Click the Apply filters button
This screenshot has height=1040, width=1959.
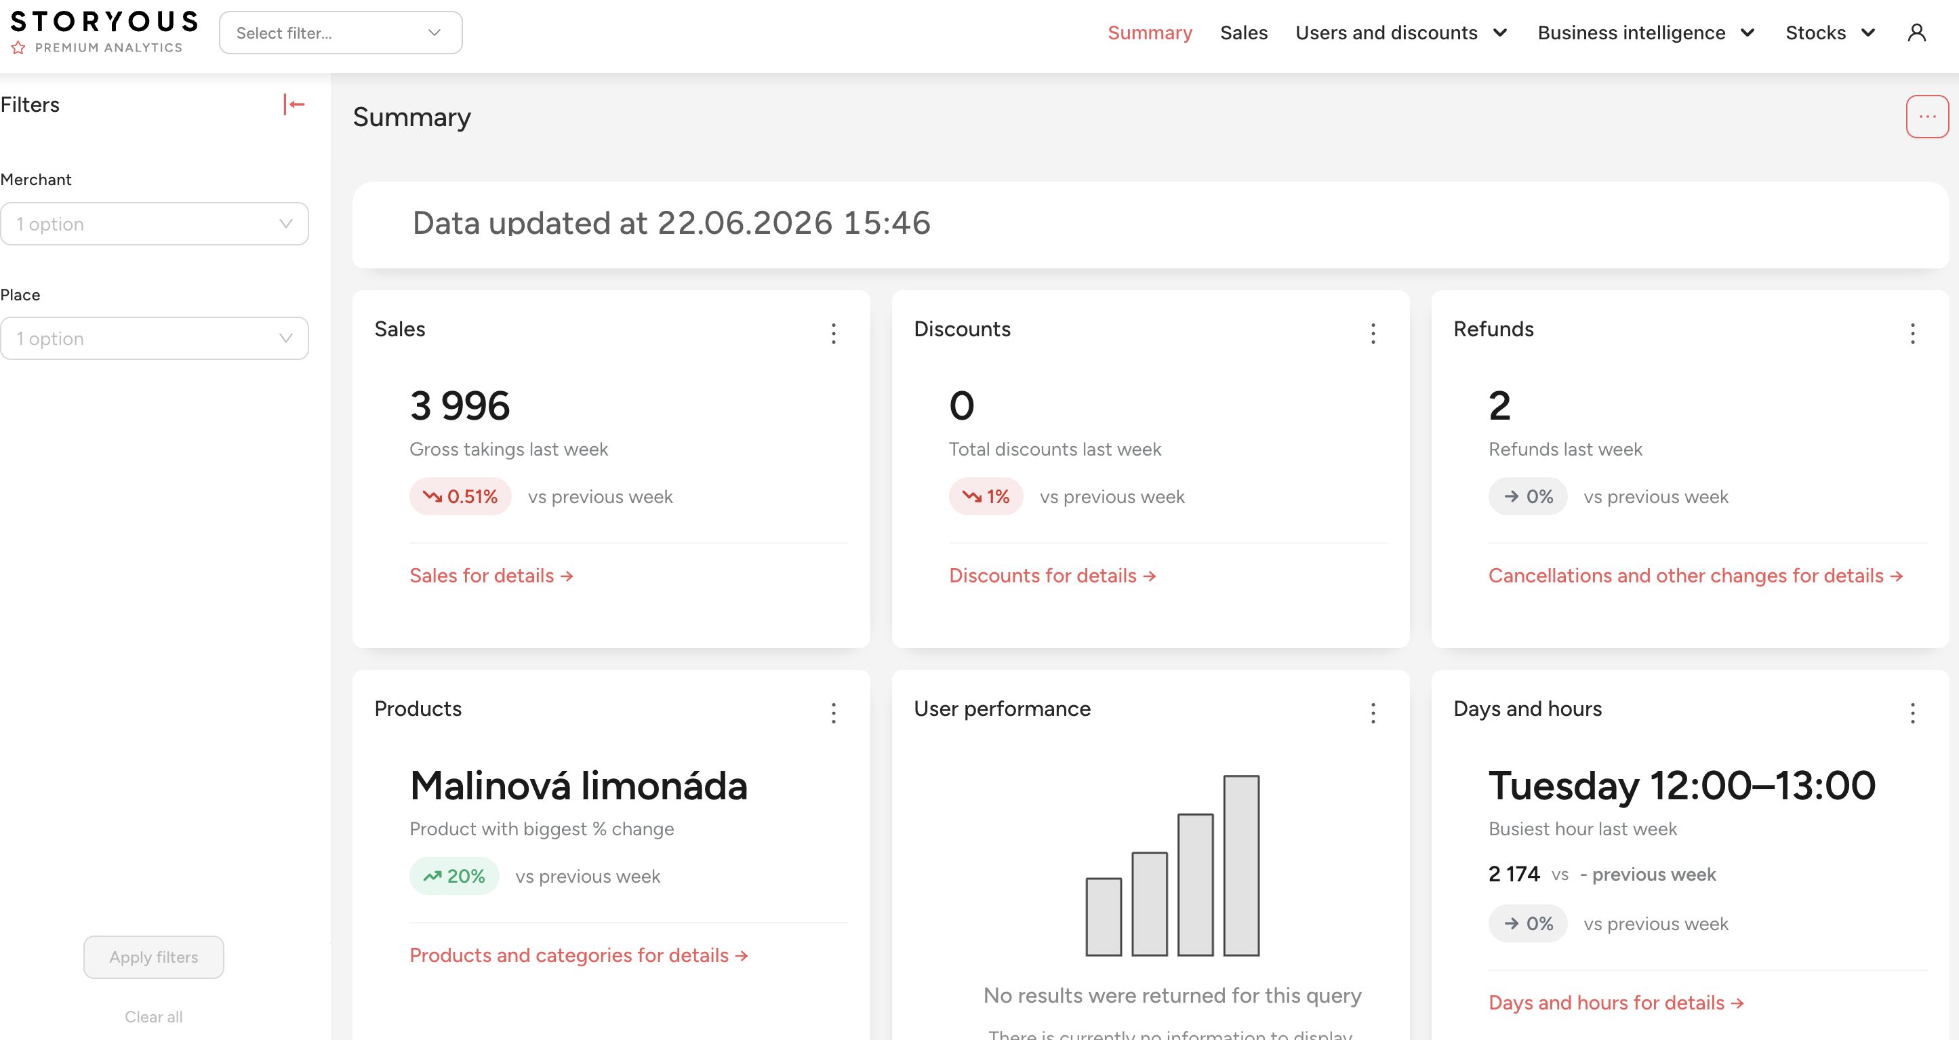tap(154, 957)
